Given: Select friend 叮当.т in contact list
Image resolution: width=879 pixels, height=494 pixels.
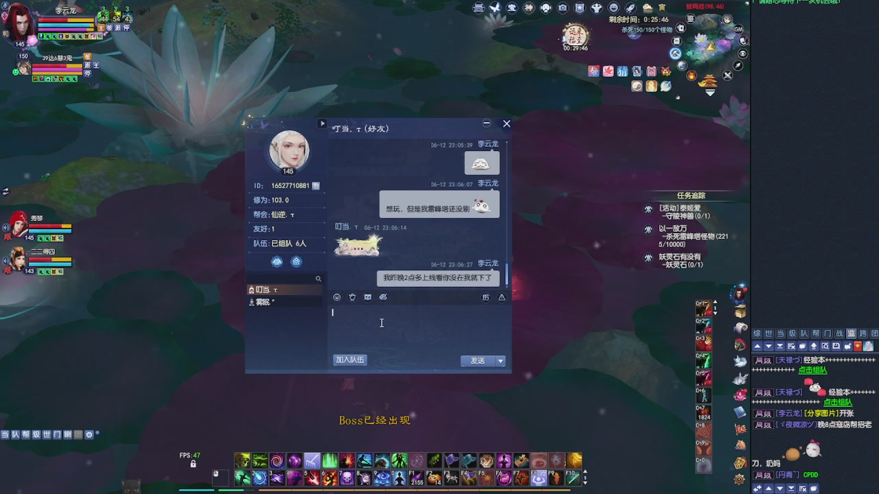Looking at the screenshot, I should 284,290.
